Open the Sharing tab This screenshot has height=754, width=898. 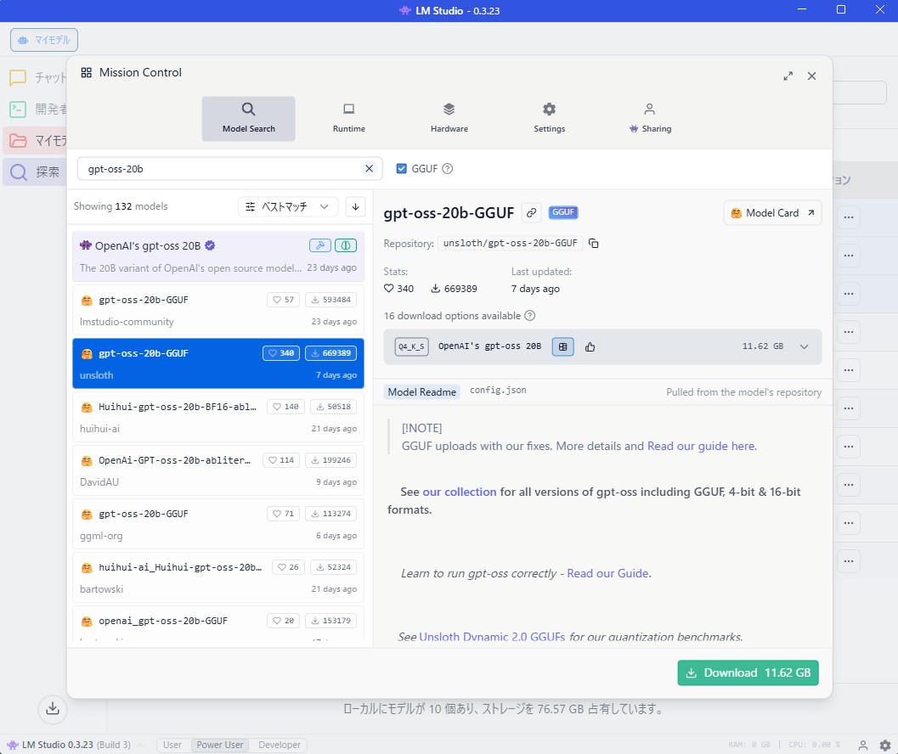pos(649,118)
